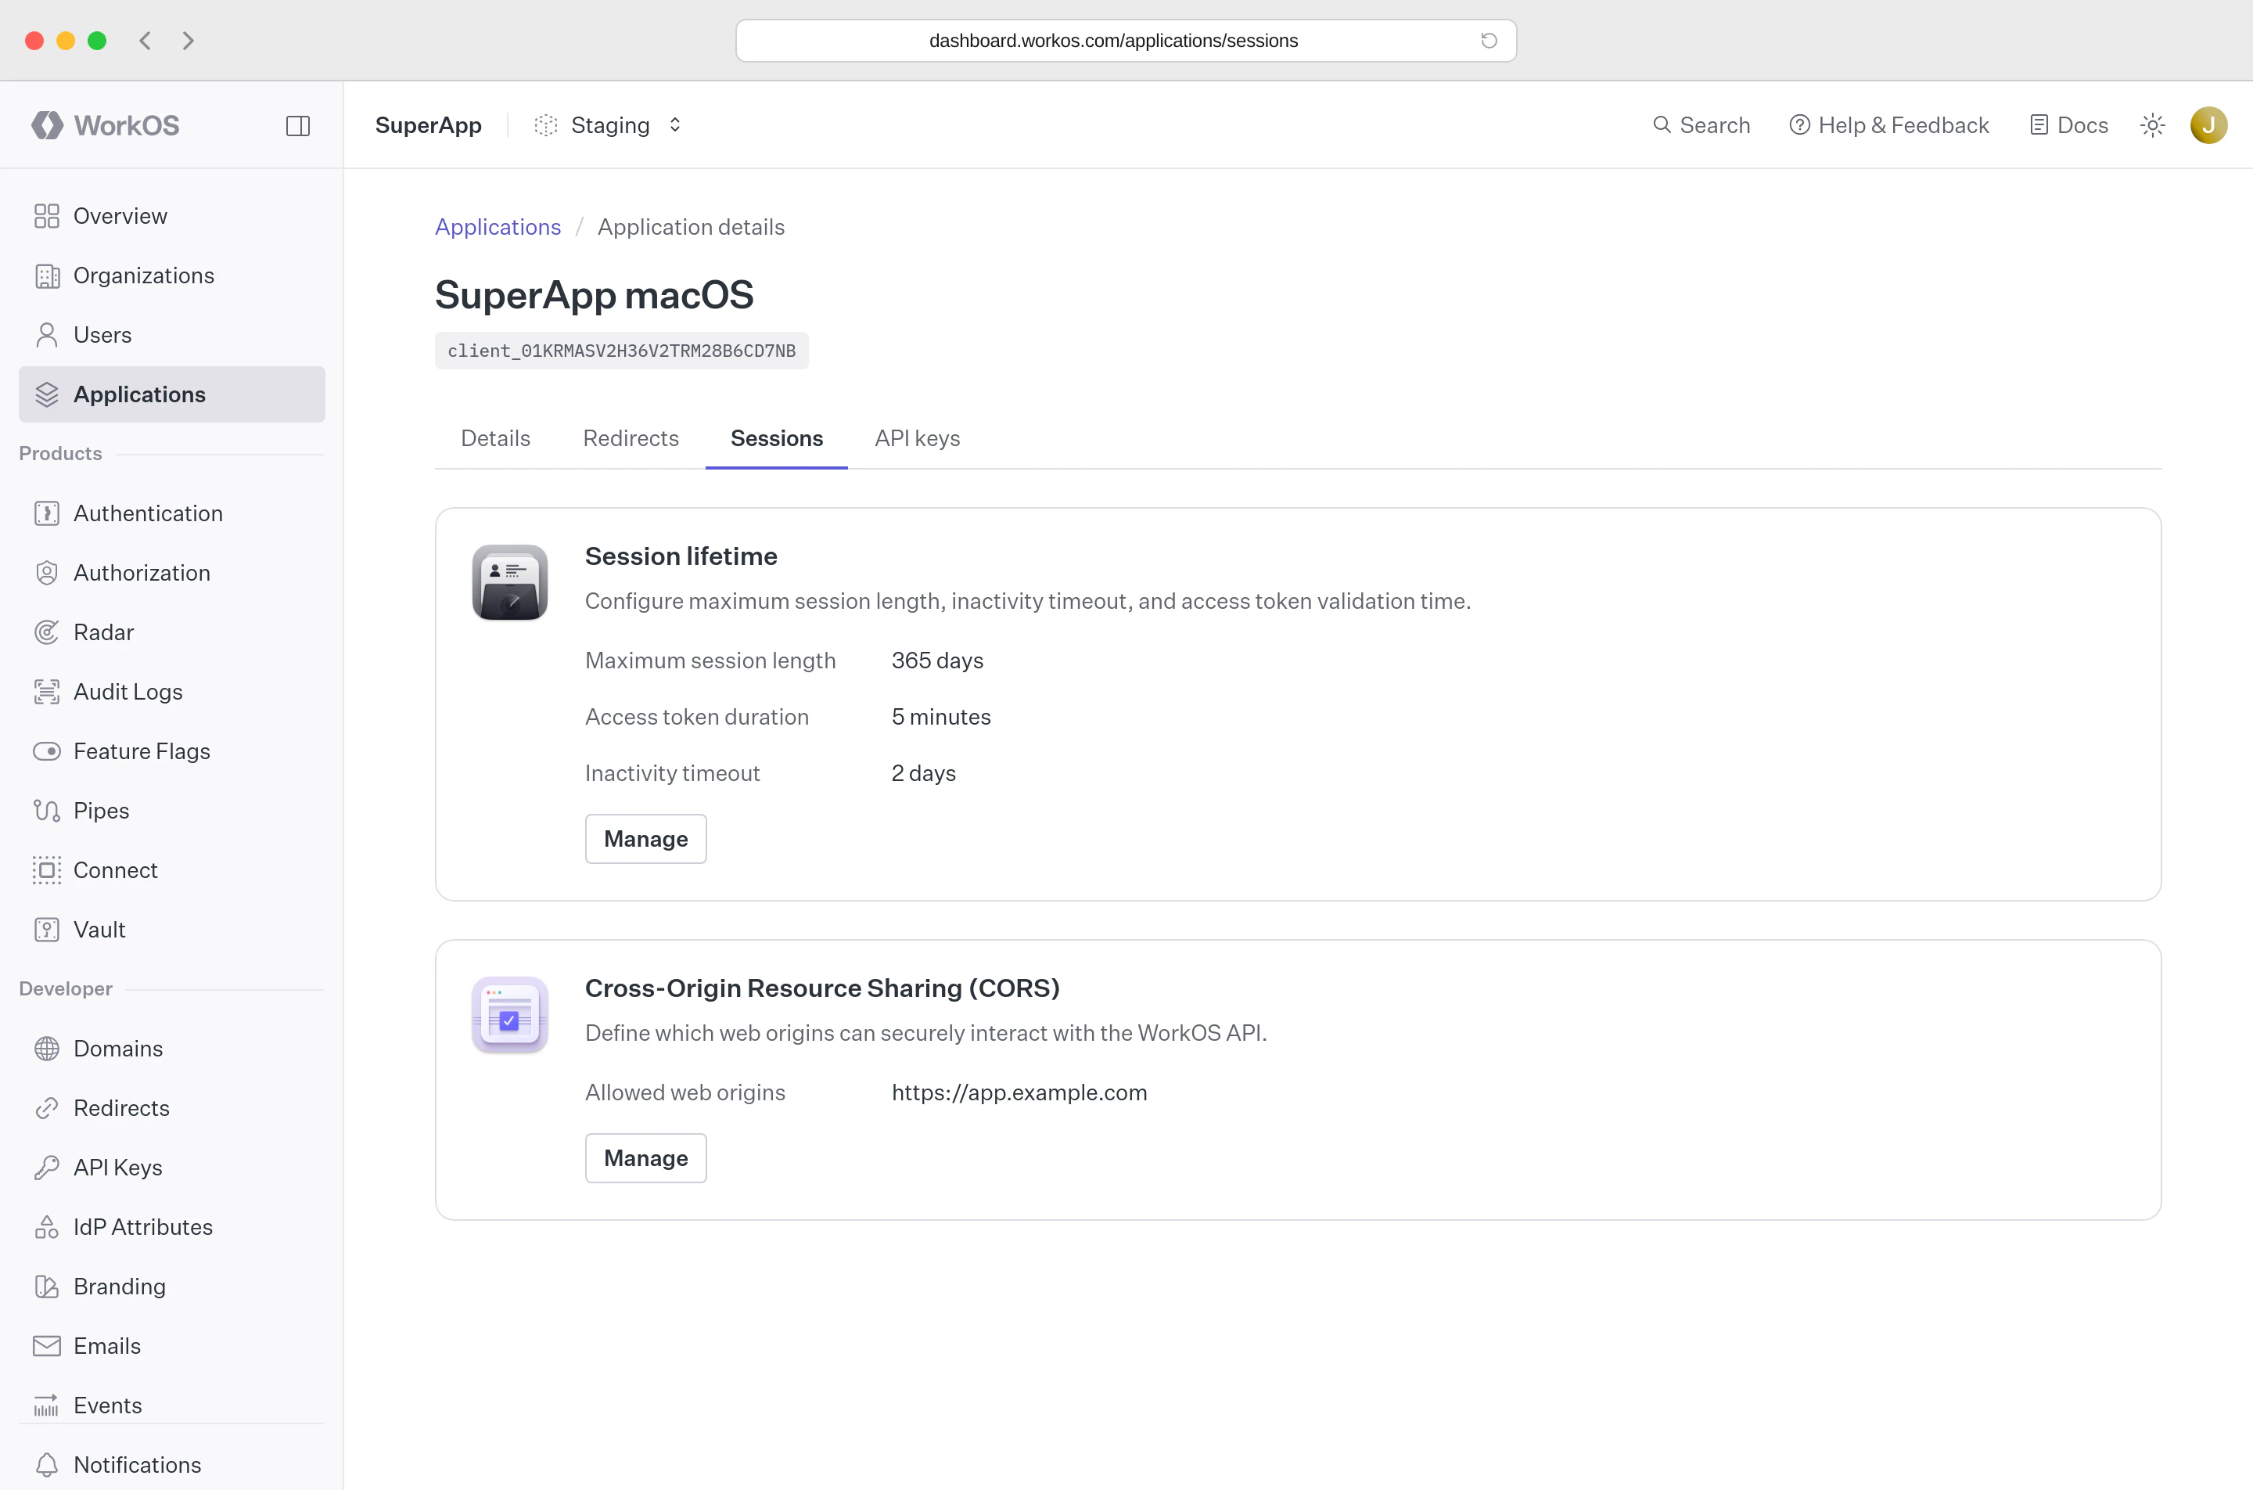Click the Application details breadcrumb text

point(692,227)
